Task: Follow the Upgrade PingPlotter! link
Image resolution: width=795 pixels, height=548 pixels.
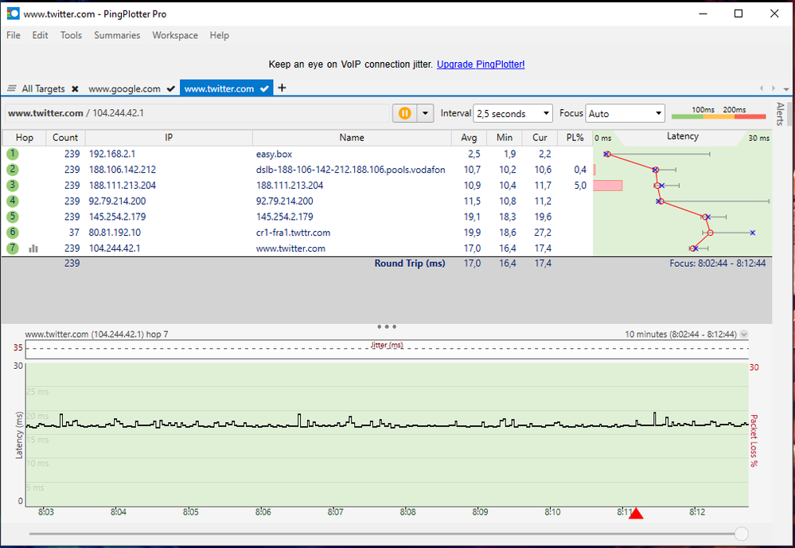Action: pyautogui.click(x=481, y=65)
